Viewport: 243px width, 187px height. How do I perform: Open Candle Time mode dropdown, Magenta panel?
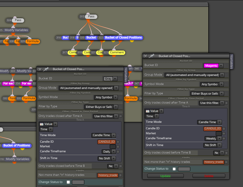[219, 122]
